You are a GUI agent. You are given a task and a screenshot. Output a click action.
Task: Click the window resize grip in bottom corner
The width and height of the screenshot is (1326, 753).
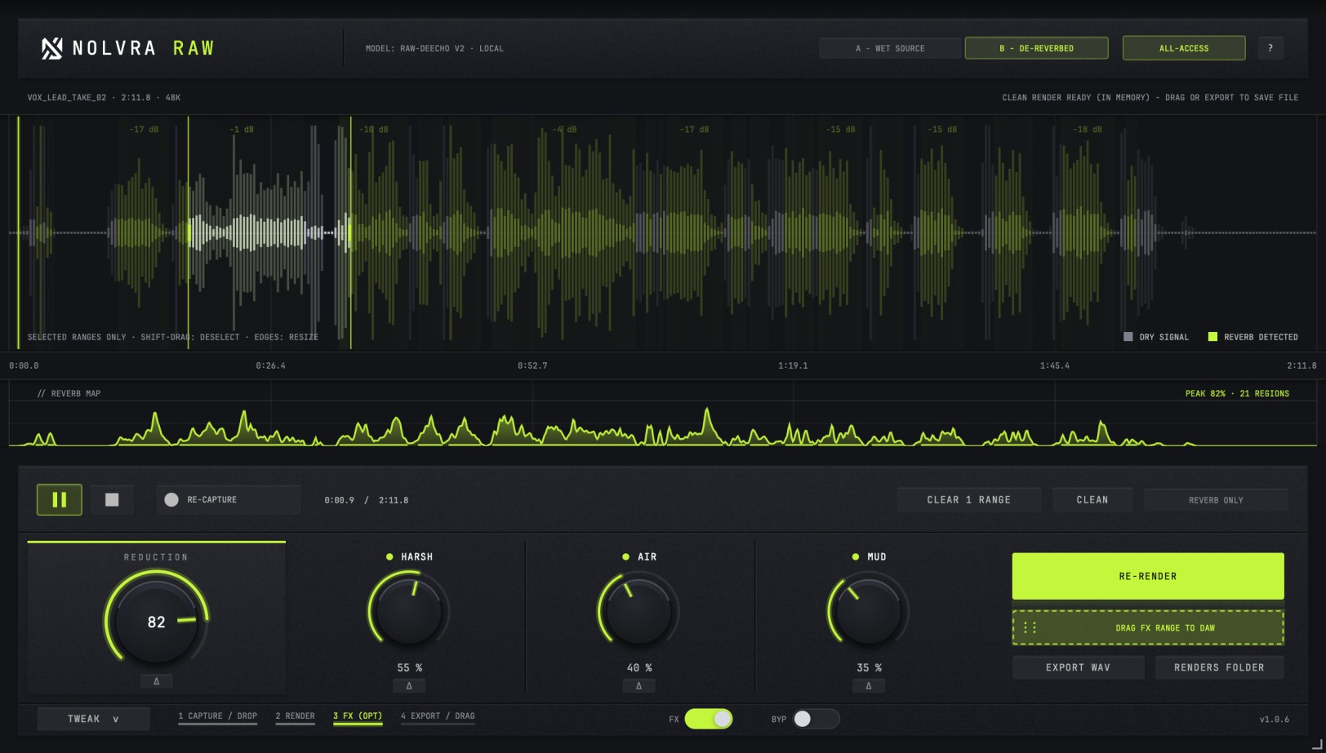[x=1316, y=744]
